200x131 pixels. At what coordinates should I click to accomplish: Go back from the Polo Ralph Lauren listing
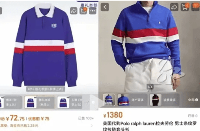(105, 7)
